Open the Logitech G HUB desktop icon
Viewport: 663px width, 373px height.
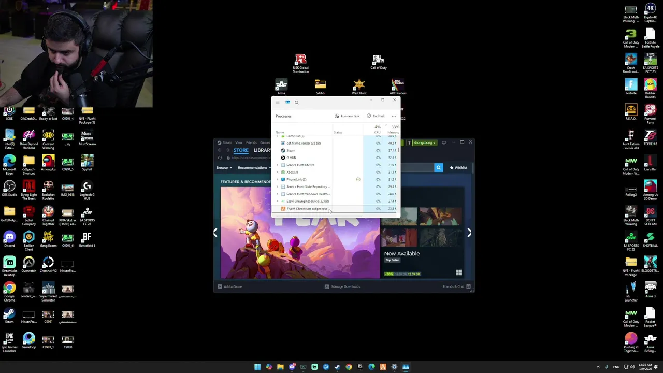click(x=87, y=191)
